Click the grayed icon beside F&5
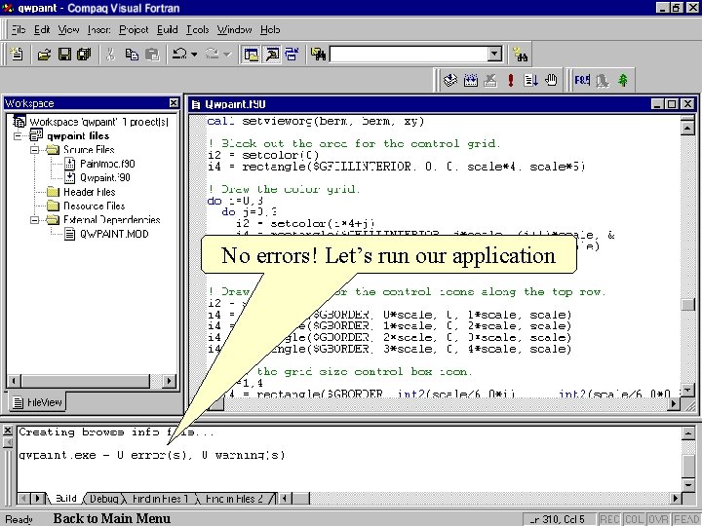 (x=603, y=81)
